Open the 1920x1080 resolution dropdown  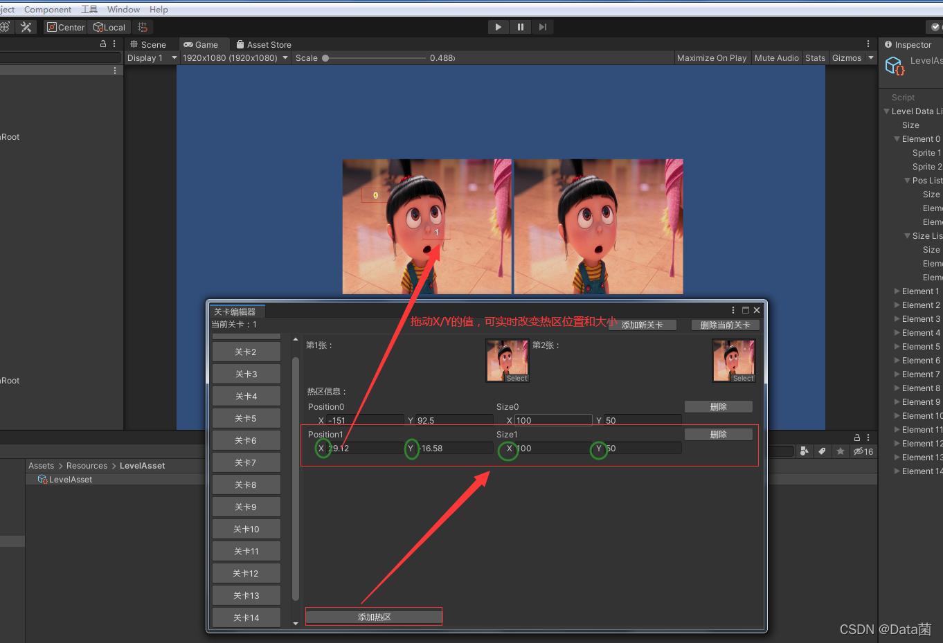235,58
